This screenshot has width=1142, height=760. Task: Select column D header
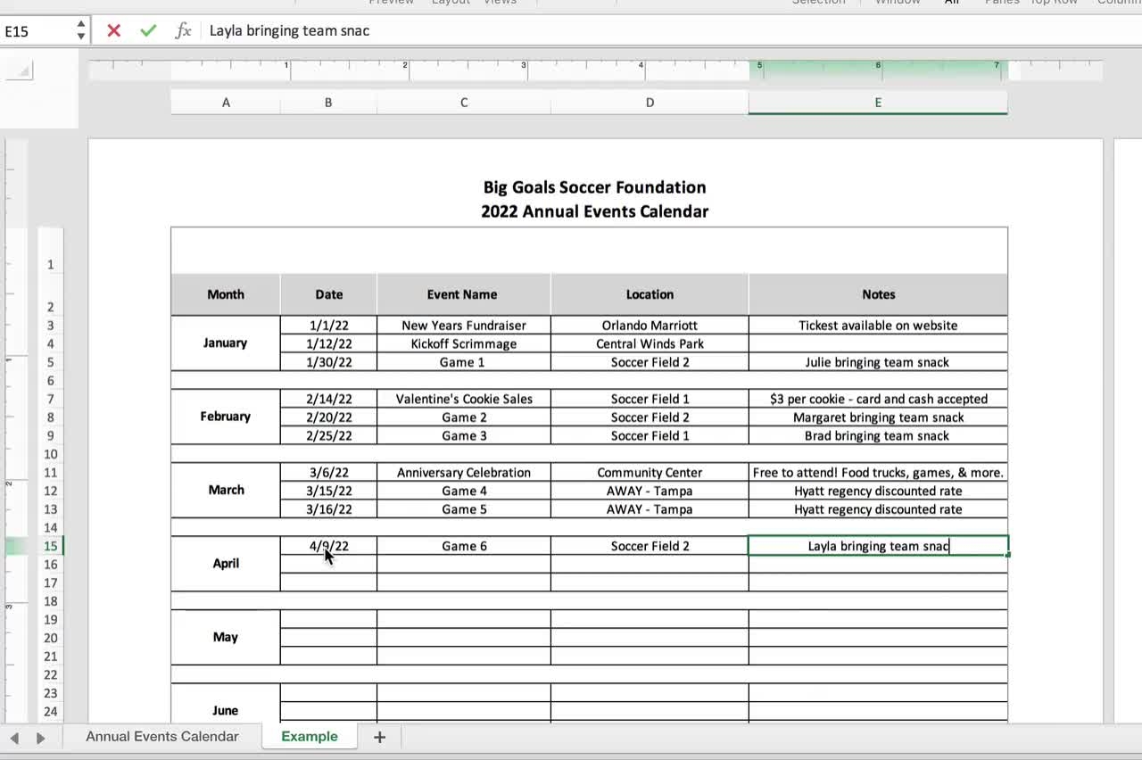point(650,103)
